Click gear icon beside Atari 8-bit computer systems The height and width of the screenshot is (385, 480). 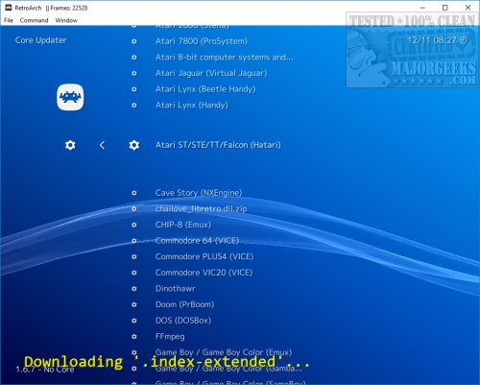pyautogui.click(x=134, y=58)
